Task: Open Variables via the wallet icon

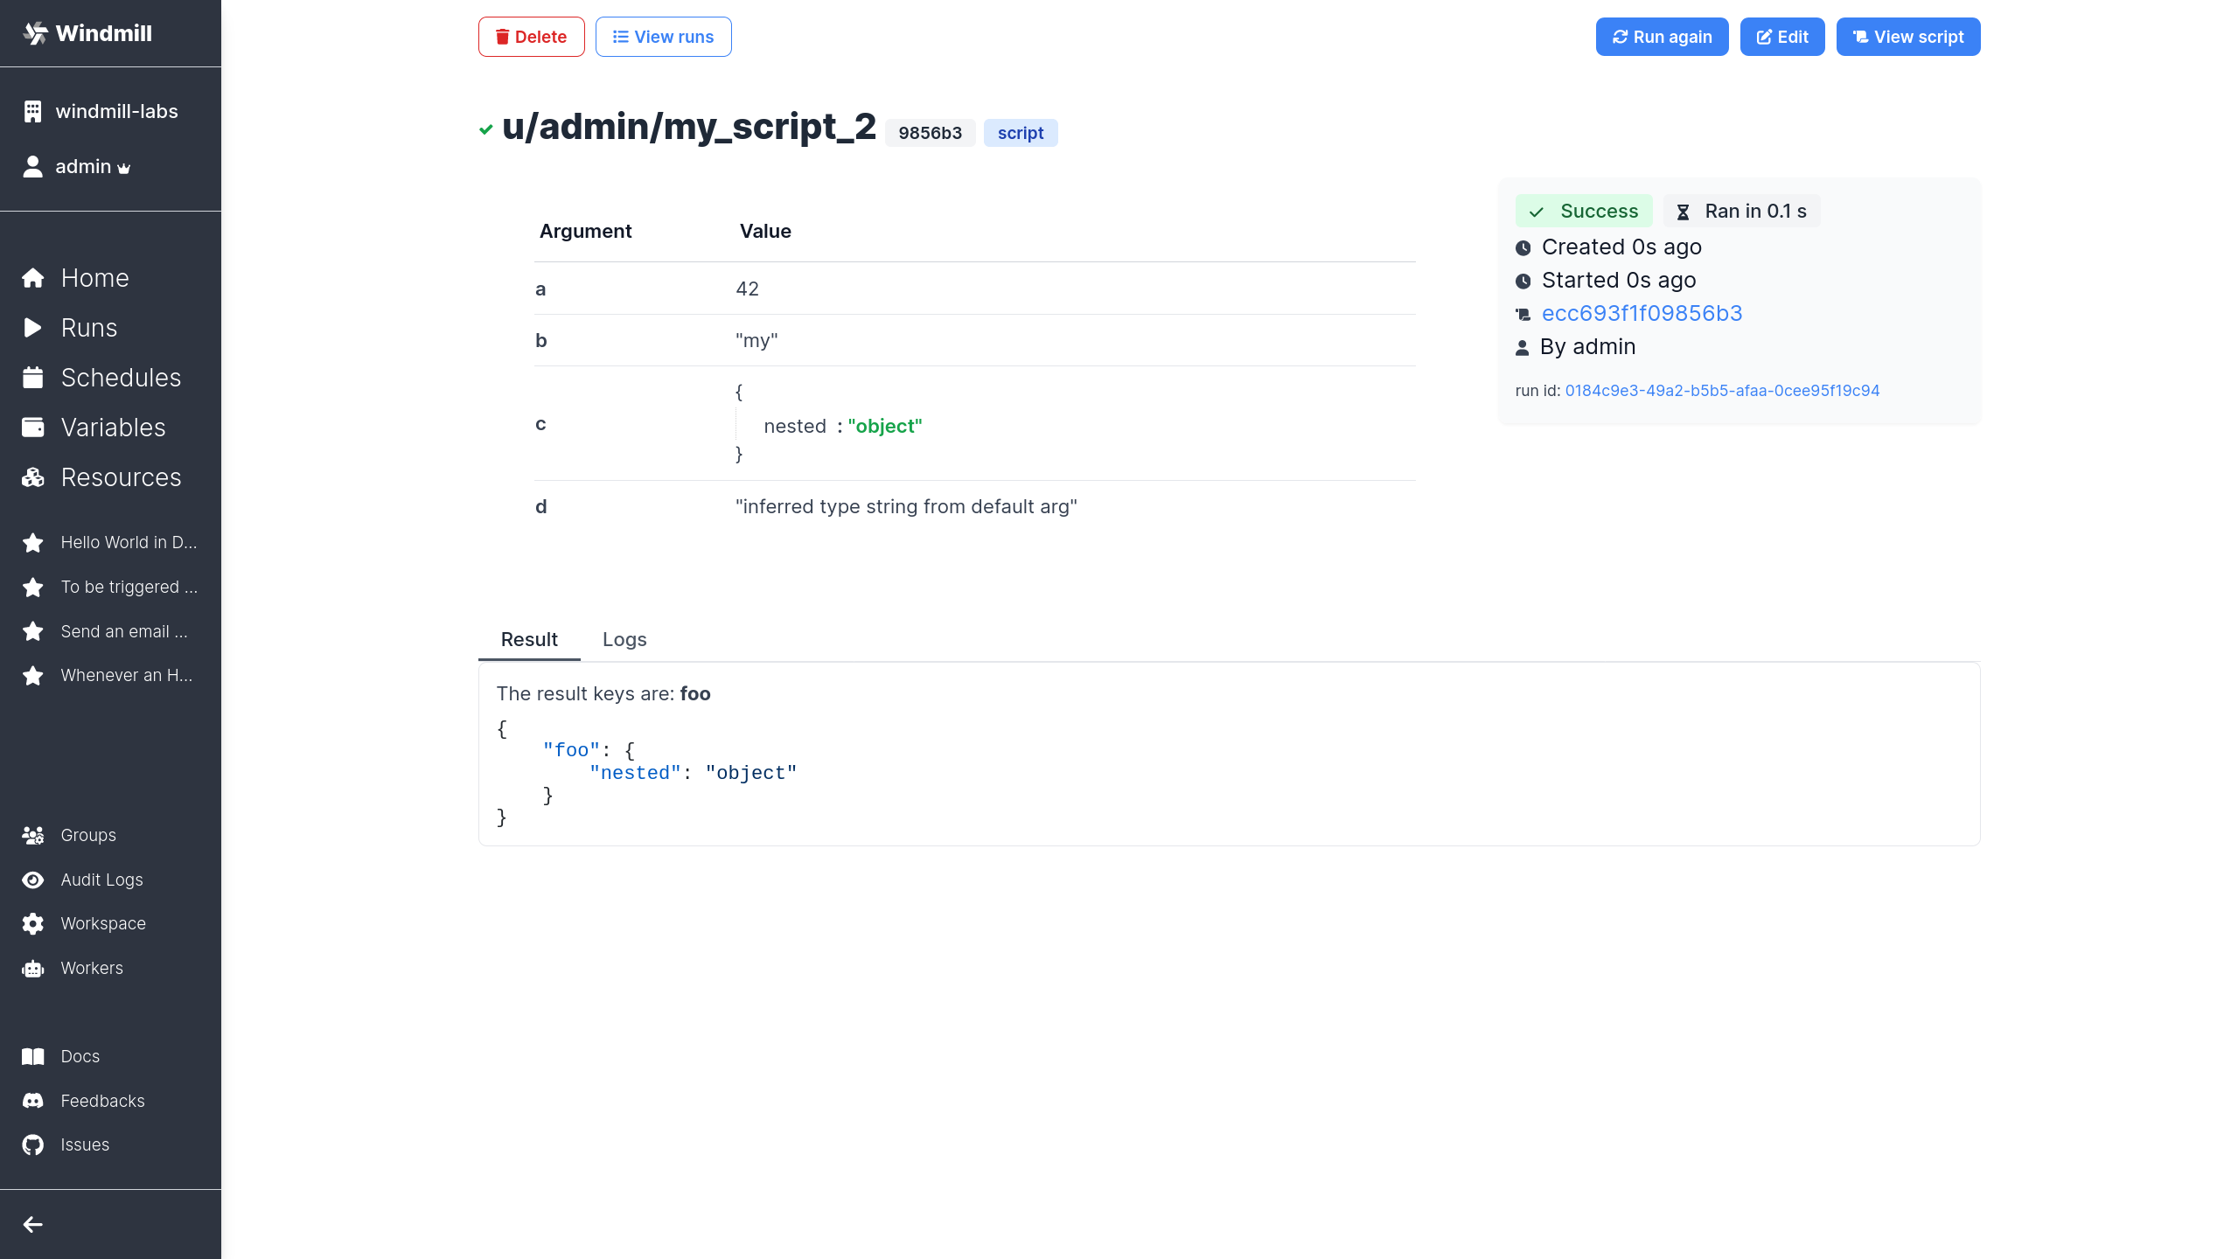Action: click(x=33, y=428)
